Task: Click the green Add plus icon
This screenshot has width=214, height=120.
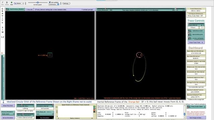Action: coord(11,2)
